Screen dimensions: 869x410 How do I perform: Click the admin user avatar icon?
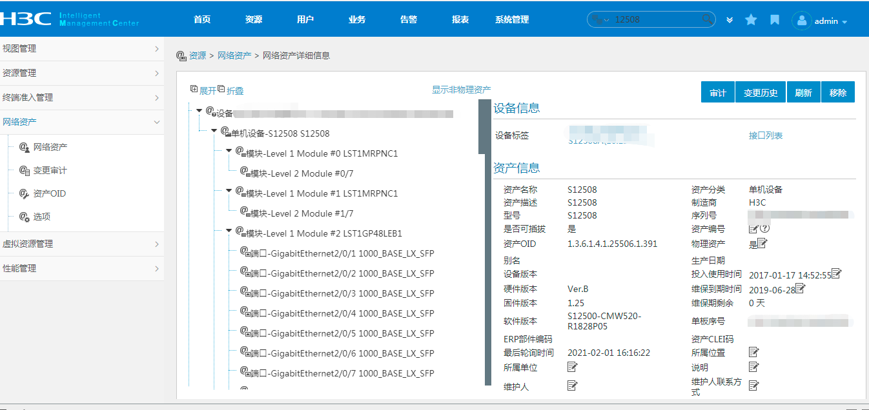pyautogui.click(x=801, y=21)
